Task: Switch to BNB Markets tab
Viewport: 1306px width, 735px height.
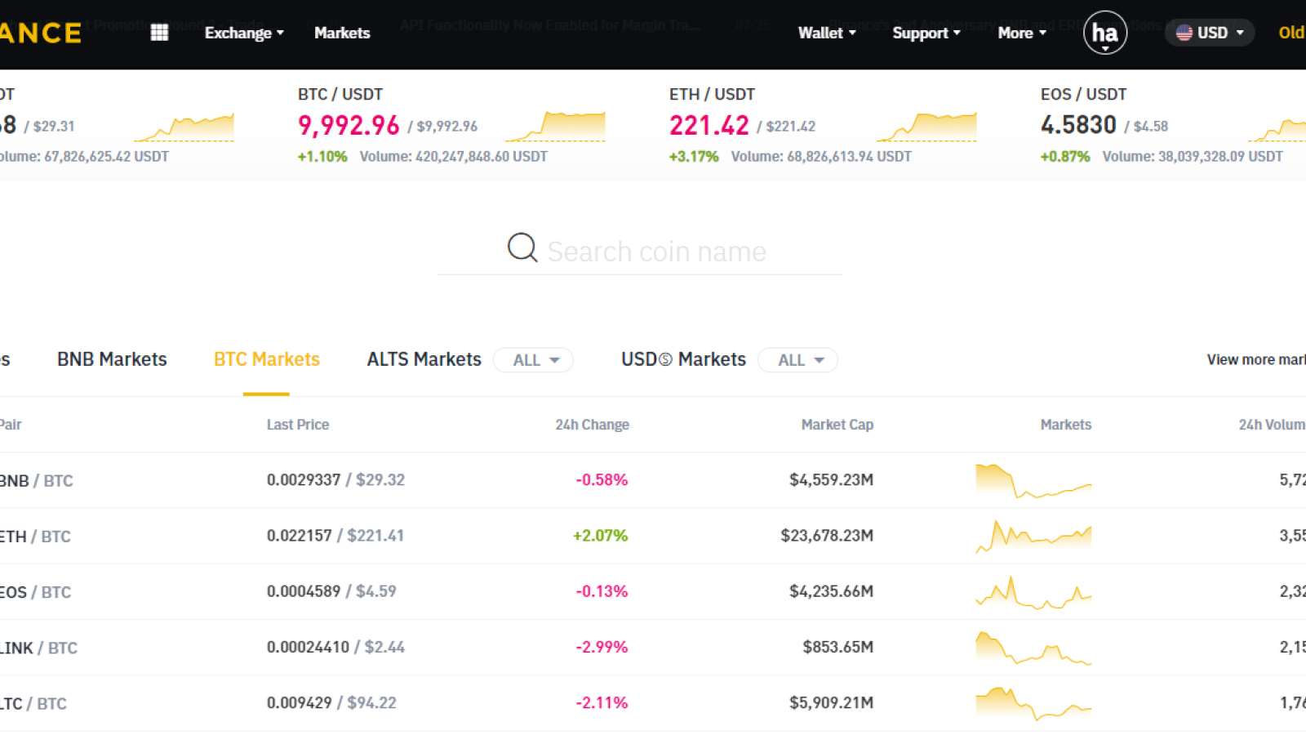Action: pyautogui.click(x=112, y=359)
